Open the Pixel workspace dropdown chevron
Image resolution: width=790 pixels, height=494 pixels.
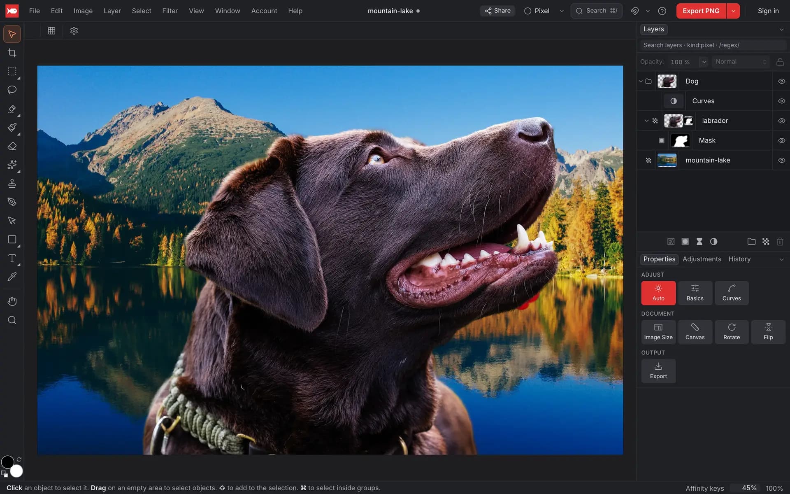point(562,11)
